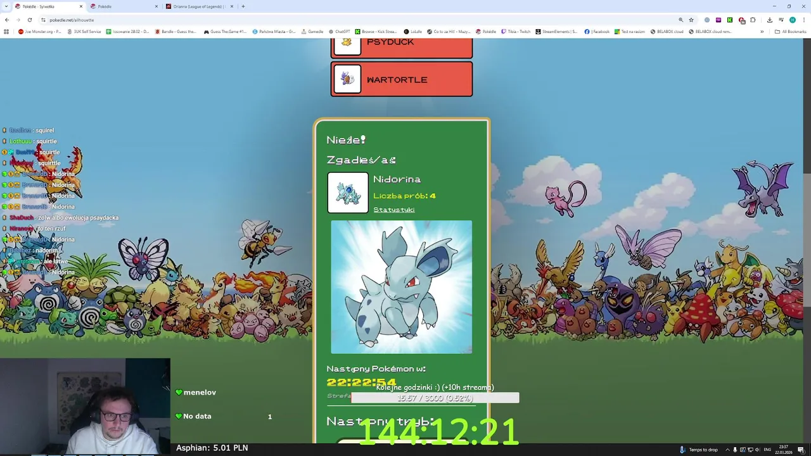The image size is (811, 456).
Task: Open the Gamedle bookmark
Action: coord(312,32)
